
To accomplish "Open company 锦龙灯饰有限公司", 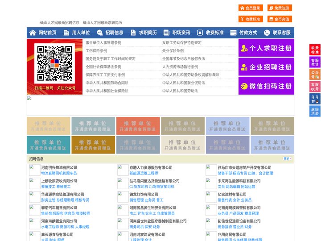I will coord(144,194).
